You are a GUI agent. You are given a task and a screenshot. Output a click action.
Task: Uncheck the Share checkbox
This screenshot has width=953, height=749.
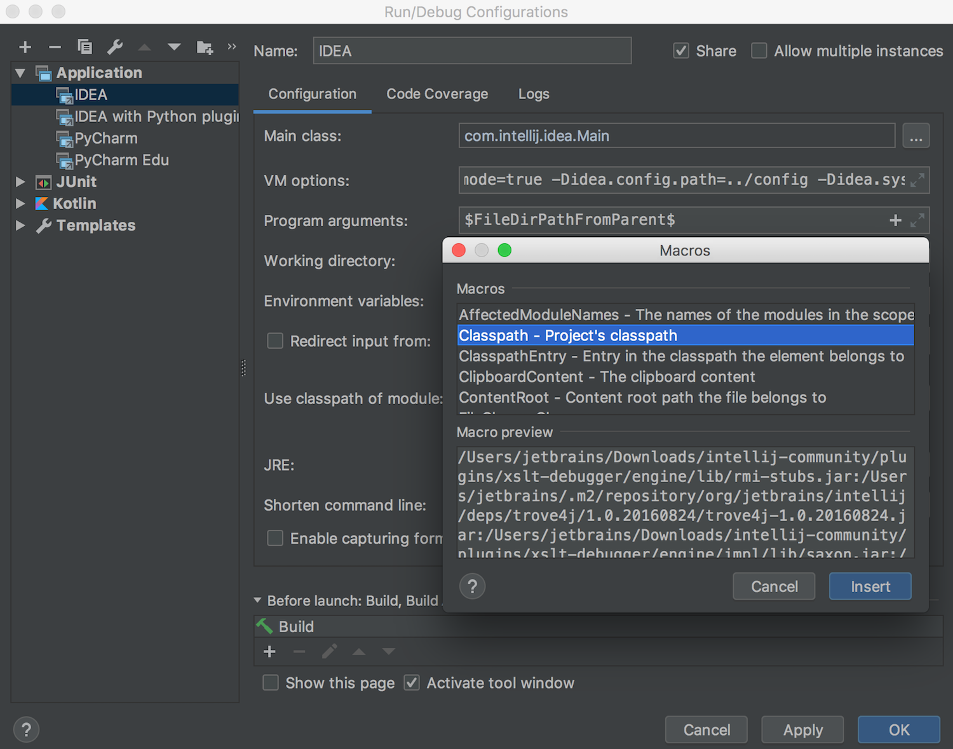(x=681, y=50)
